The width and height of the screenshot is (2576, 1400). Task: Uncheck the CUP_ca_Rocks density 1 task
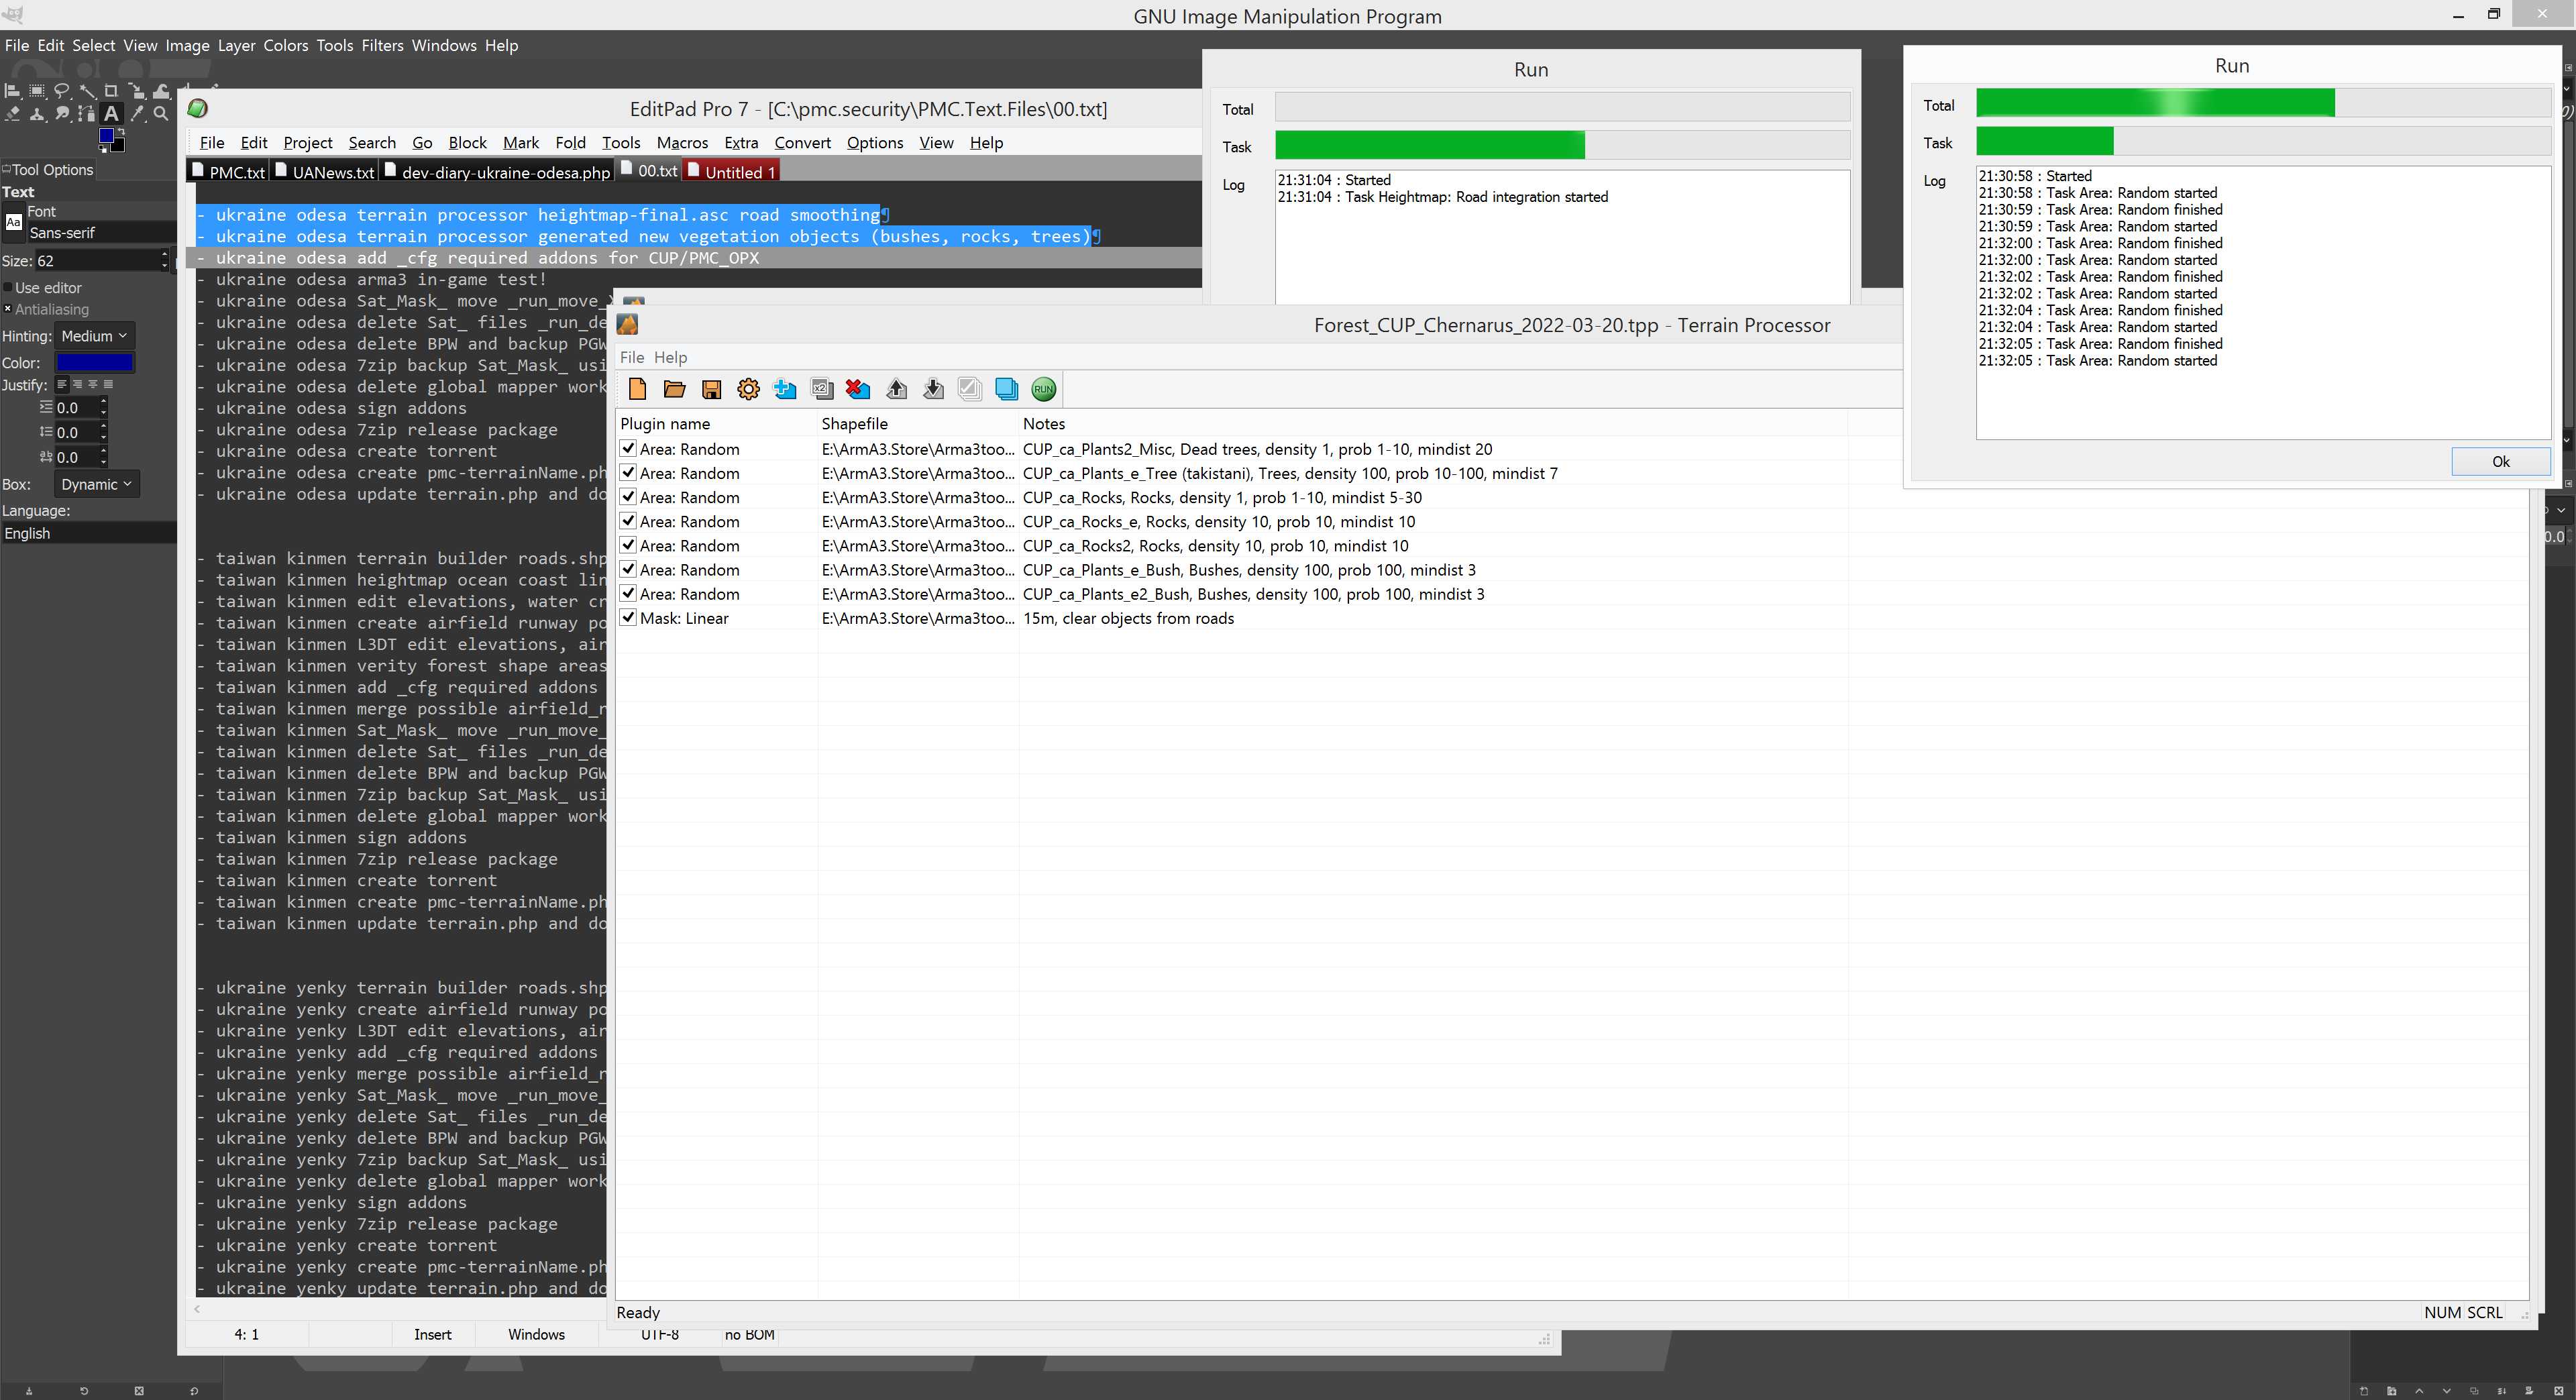tap(628, 497)
